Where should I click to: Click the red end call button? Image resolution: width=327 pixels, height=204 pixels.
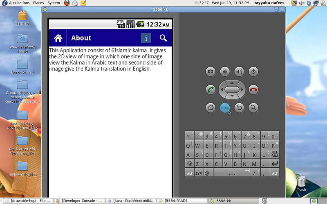[253, 90]
